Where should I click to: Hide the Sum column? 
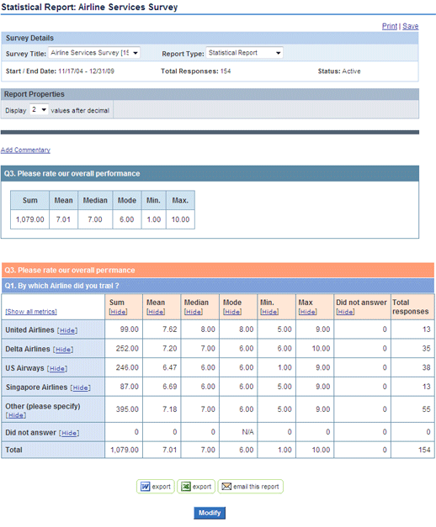pyautogui.click(x=118, y=312)
